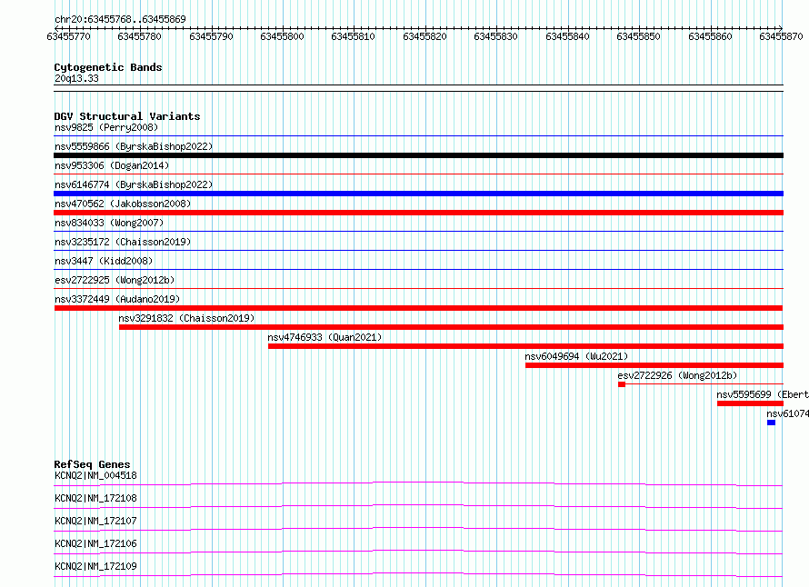Screen dimensions: 809x587
Task: Click nsv3235172 (Chaisson2019) label
Action: (123, 242)
